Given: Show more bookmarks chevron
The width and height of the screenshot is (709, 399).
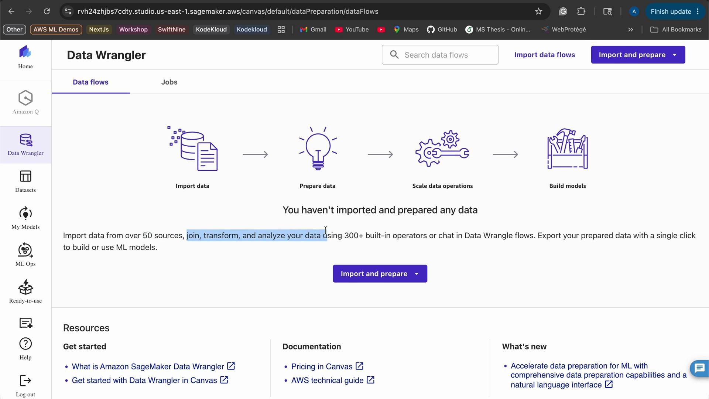Looking at the screenshot, I should point(630,30).
